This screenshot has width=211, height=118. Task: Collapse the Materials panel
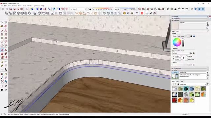tap(173, 20)
